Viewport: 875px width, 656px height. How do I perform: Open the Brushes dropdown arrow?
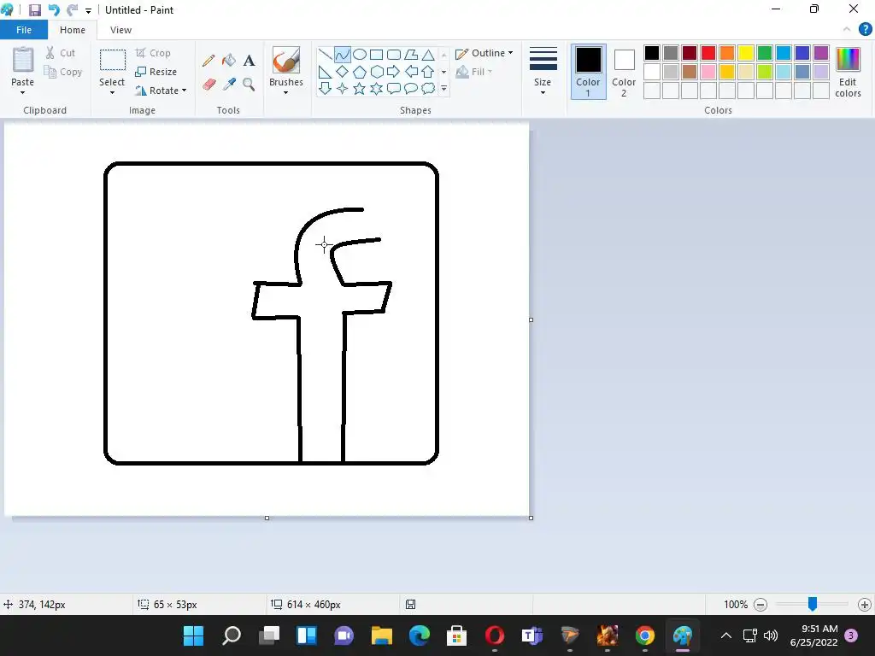pos(285,92)
